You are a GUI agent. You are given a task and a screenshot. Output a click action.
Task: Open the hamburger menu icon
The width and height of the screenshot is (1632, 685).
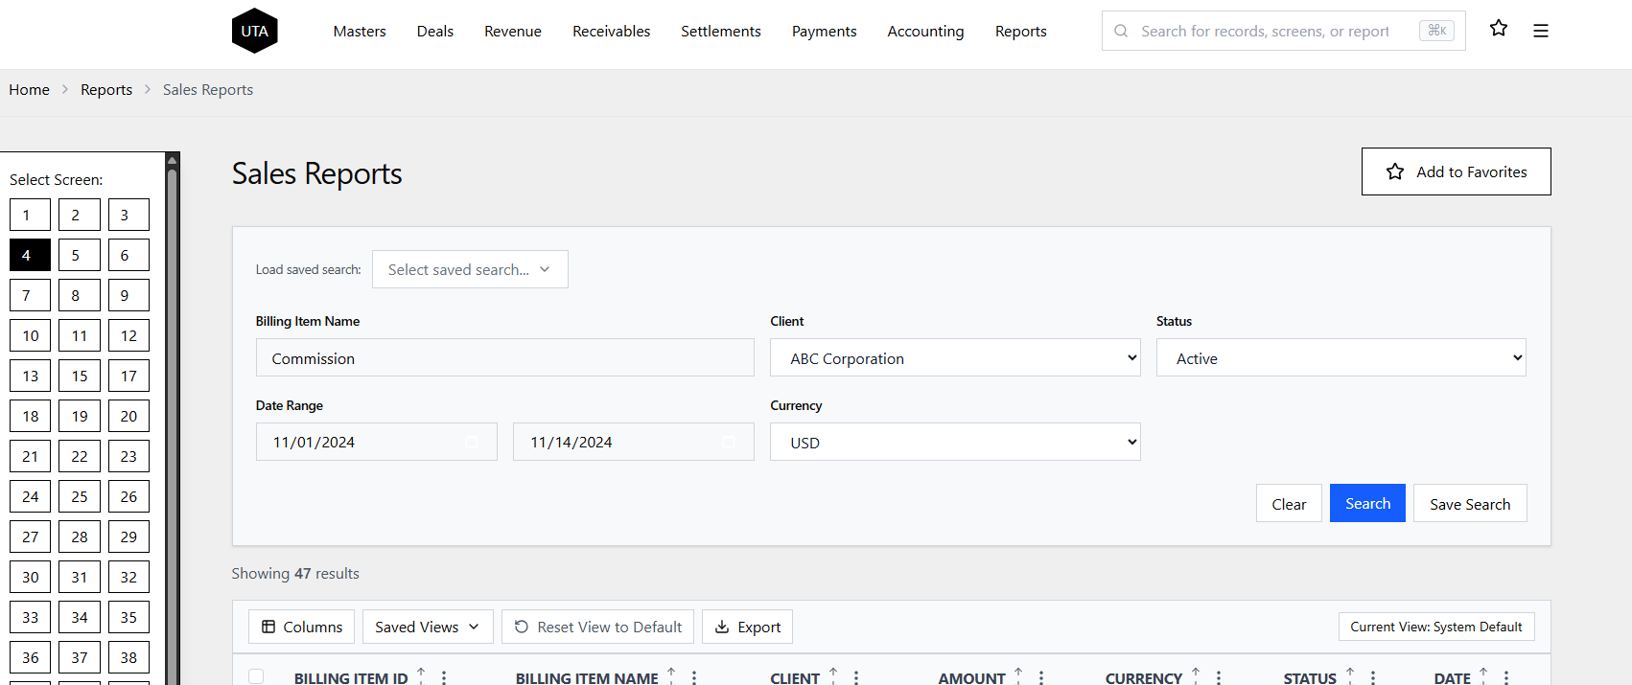(x=1540, y=31)
